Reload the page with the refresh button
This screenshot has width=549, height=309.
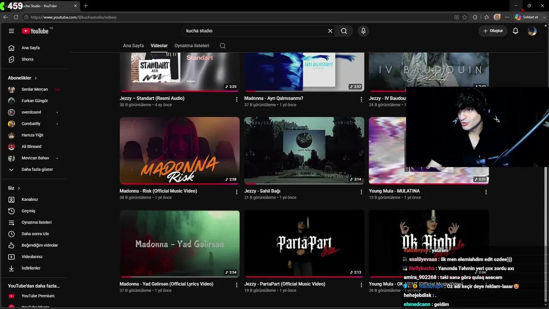(16, 17)
